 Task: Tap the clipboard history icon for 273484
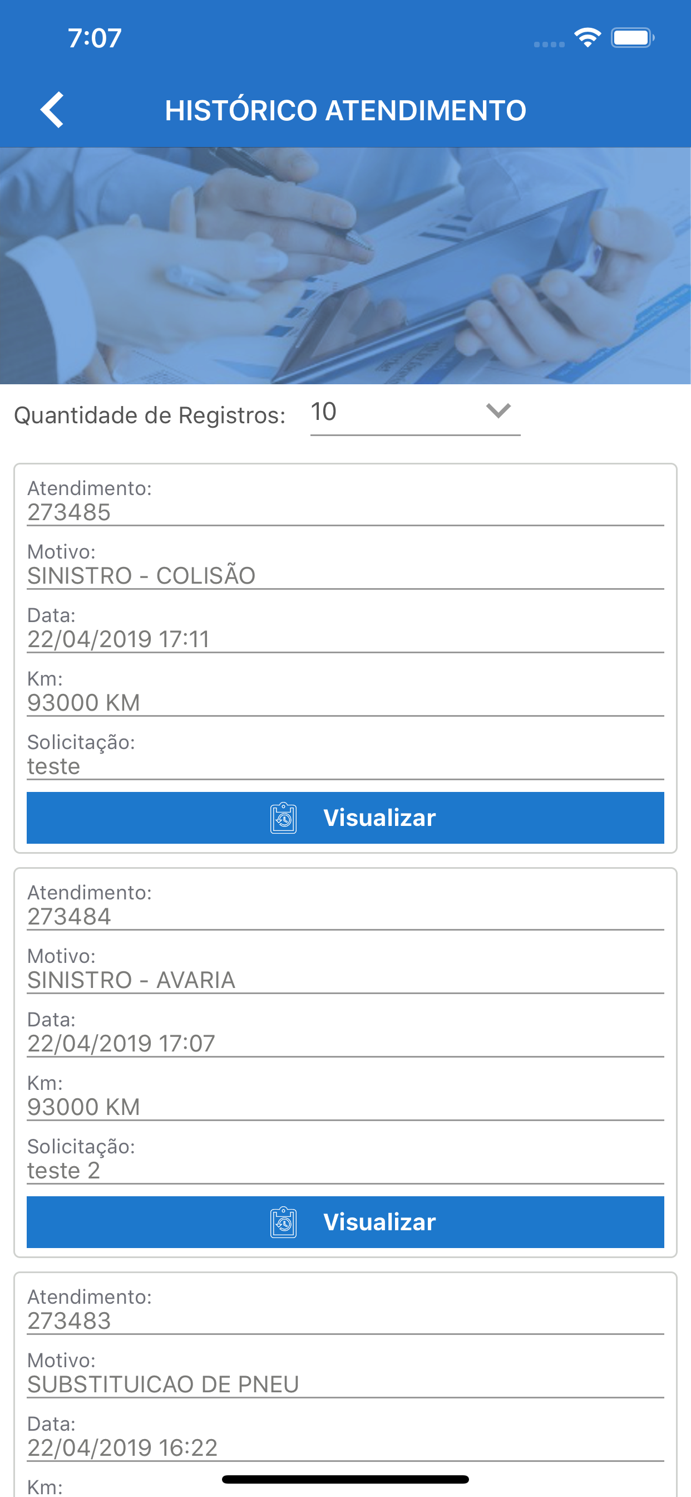coord(283,1222)
